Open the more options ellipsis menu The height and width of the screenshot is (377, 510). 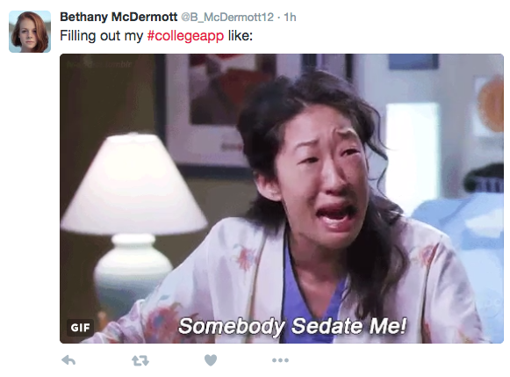tap(280, 360)
